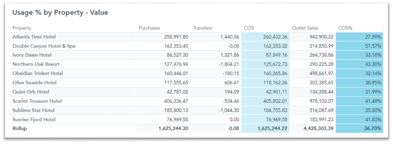Screen dimensions: 393x144
Task: Click Scarlet Treasure Hotel property name
Action: tap(37, 101)
